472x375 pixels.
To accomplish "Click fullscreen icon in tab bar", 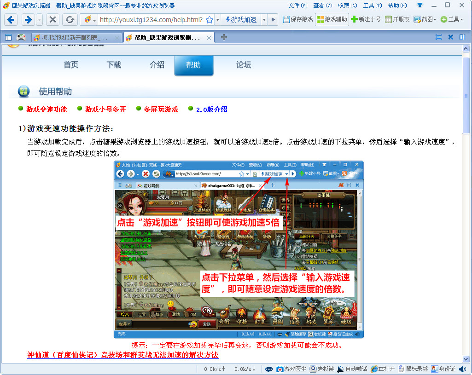I will (439, 37).
